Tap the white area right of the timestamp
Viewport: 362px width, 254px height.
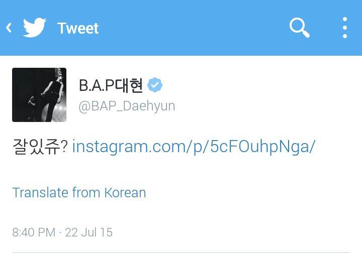click(231, 232)
